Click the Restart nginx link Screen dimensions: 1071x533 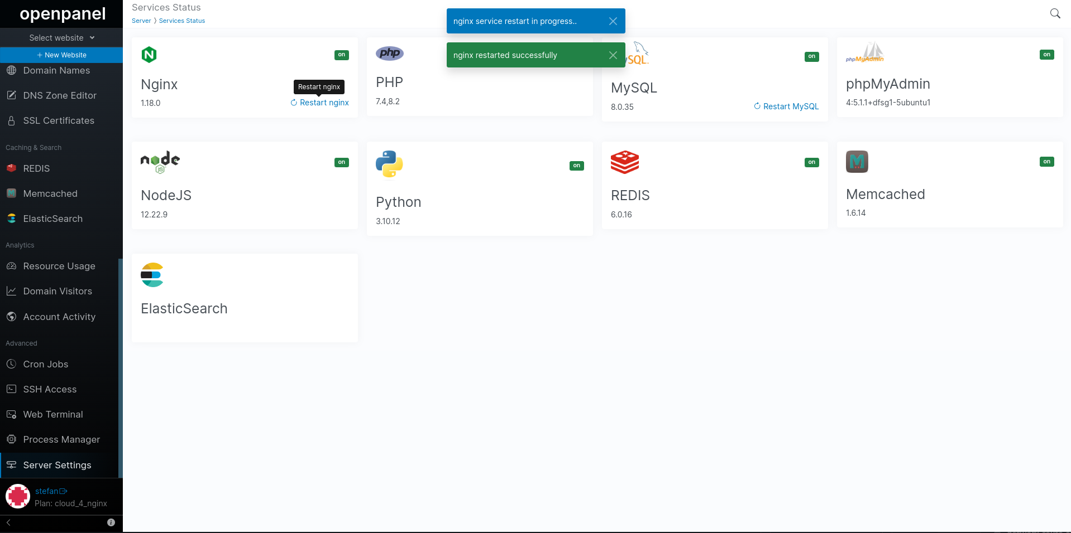[319, 103]
